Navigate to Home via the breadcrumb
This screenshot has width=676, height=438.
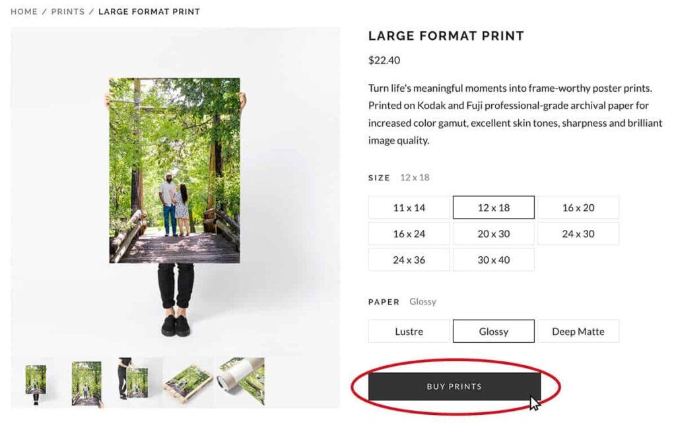coord(24,11)
